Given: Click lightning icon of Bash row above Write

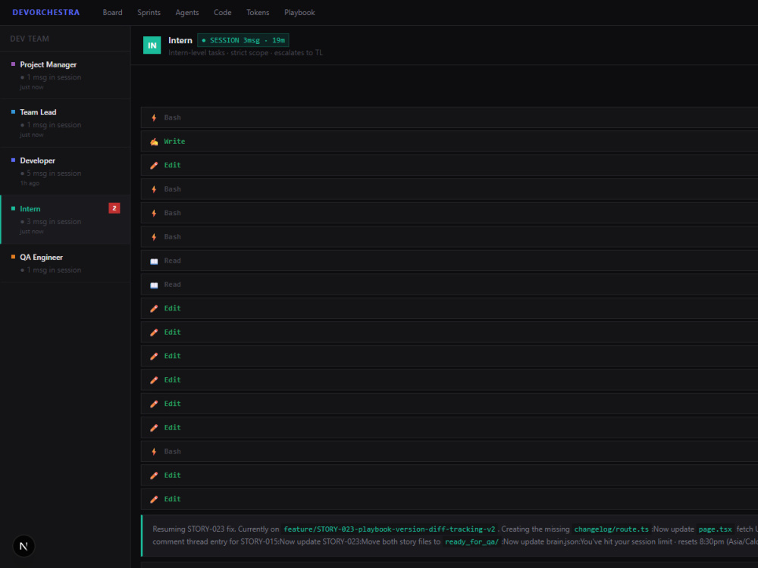Looking at the screenshot, I should coord(154,117).
